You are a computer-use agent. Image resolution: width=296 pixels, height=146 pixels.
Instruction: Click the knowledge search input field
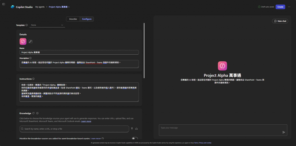[74, 129]
